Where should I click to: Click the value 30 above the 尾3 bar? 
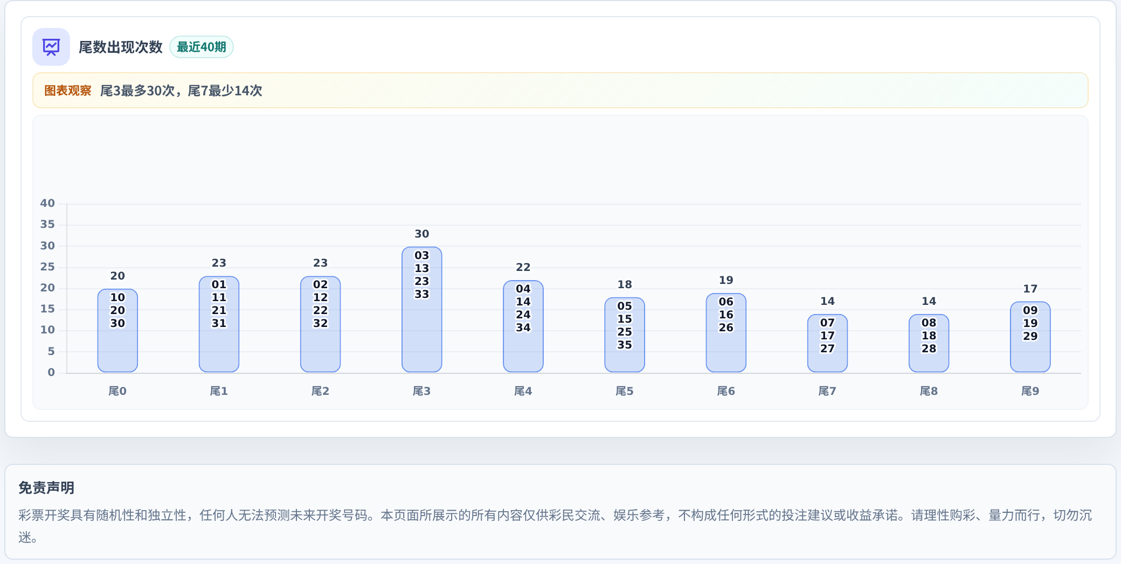coord(422,234)
